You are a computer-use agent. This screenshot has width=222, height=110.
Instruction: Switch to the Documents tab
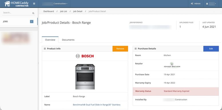68,40
